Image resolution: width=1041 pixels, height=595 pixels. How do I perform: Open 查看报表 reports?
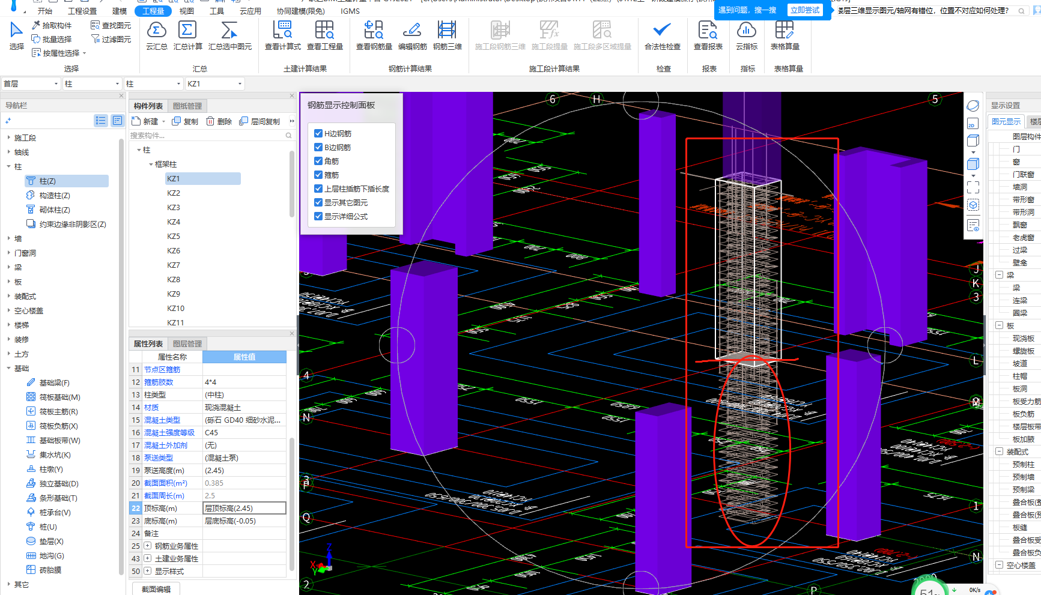point(708,35)
